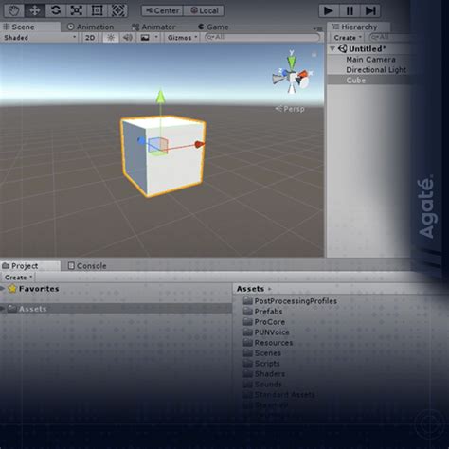Viewport: 449px width, 449px height.
Task: Toggle the Persp projection label
Action: 290,109
